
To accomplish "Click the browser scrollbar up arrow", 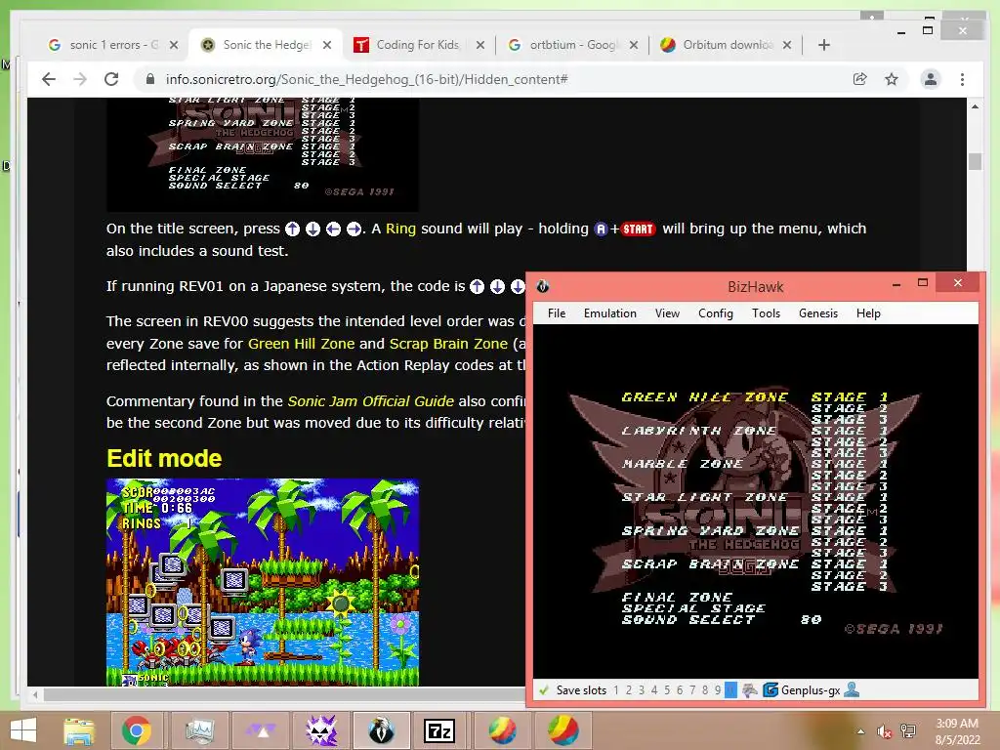I will point(975,106).
